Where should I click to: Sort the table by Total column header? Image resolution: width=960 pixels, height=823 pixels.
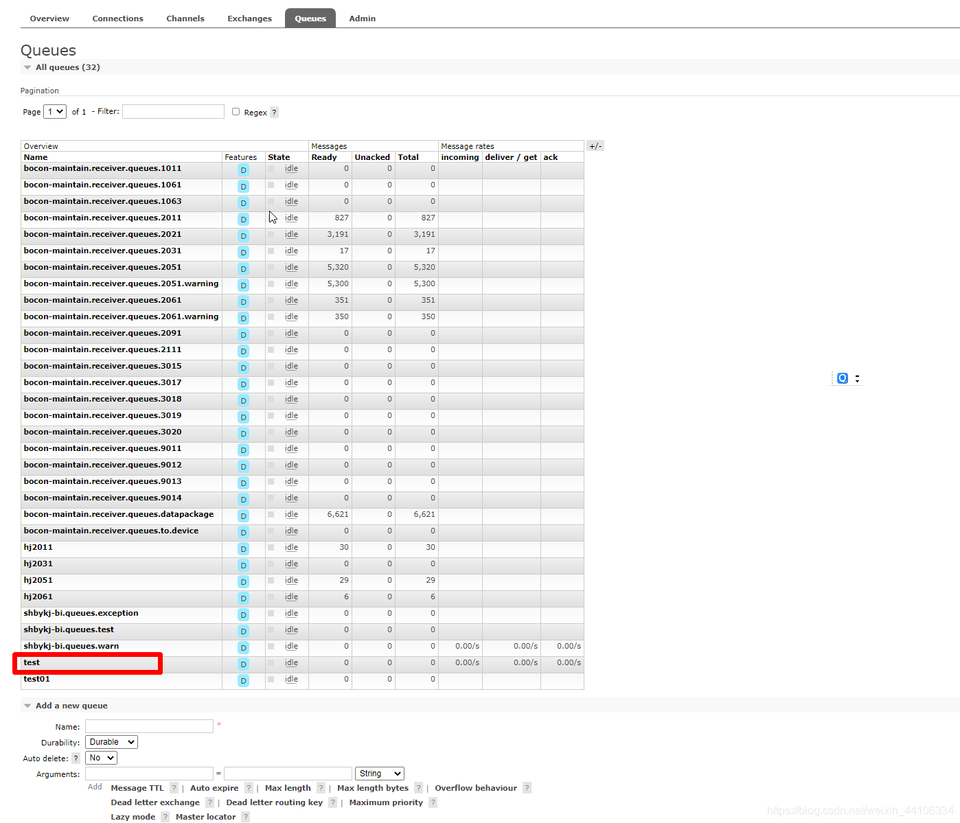pyautogui.click(x=408, y=157)
